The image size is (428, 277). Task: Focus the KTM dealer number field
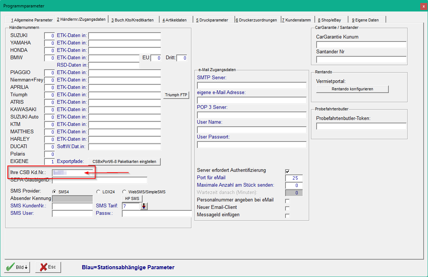click(49, 125)
